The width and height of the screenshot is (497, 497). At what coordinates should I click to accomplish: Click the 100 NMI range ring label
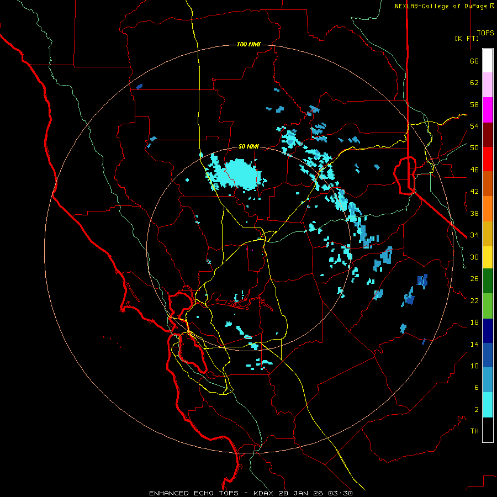[x=249, y=44]
